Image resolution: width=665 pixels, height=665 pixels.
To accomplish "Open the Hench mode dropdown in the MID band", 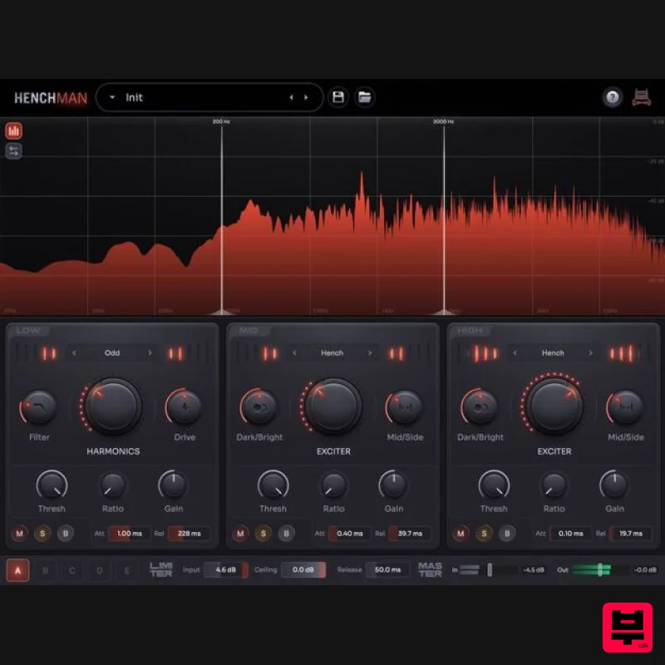I will [332, 352].
